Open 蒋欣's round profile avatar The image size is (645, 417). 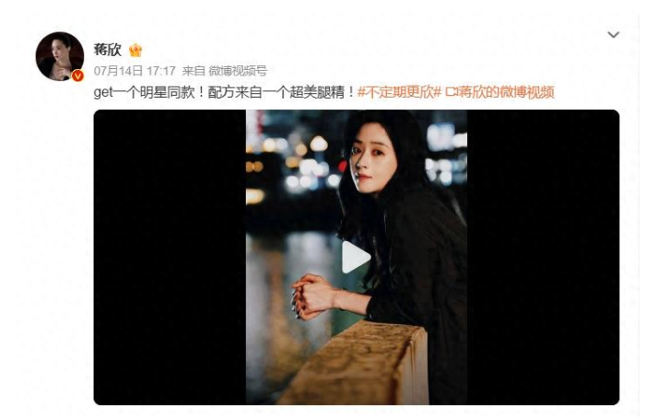[x=60, y=56]
